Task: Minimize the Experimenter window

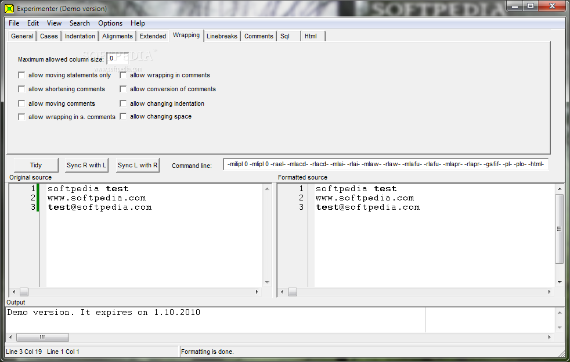Action: (515, 6)
